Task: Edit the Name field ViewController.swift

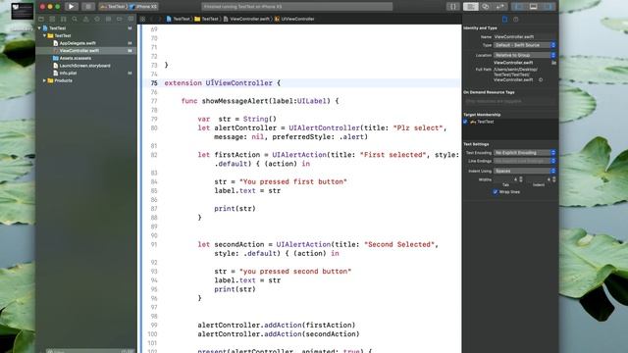Action: [x=524, y=37]
